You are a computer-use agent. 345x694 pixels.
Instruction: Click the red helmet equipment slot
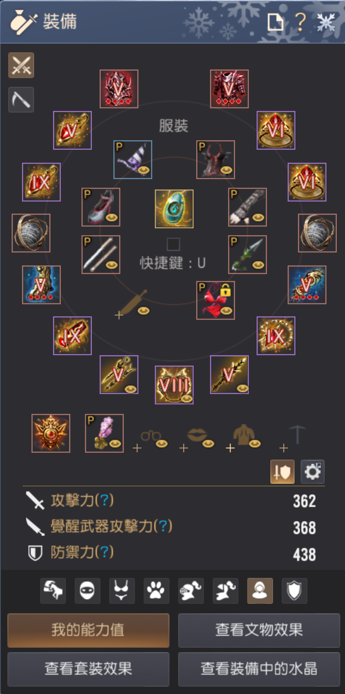(119, 89)
